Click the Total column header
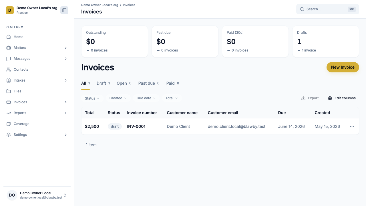This screenshot has height=206, width=366. pos(90,113)
